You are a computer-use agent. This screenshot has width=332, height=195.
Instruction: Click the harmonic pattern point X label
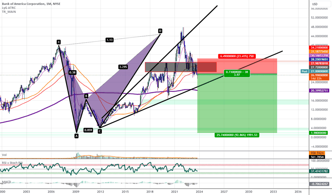[59, 42]
